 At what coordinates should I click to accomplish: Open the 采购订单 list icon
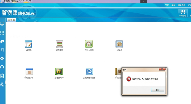[x=59, y=44]
